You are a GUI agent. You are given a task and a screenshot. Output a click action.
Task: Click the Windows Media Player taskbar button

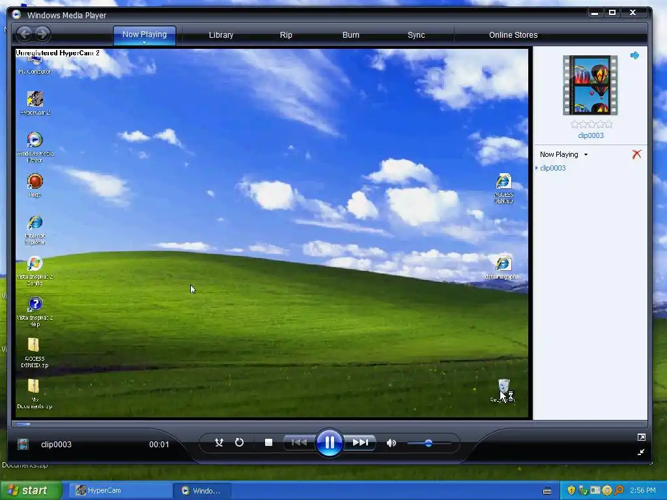(203, 491)
